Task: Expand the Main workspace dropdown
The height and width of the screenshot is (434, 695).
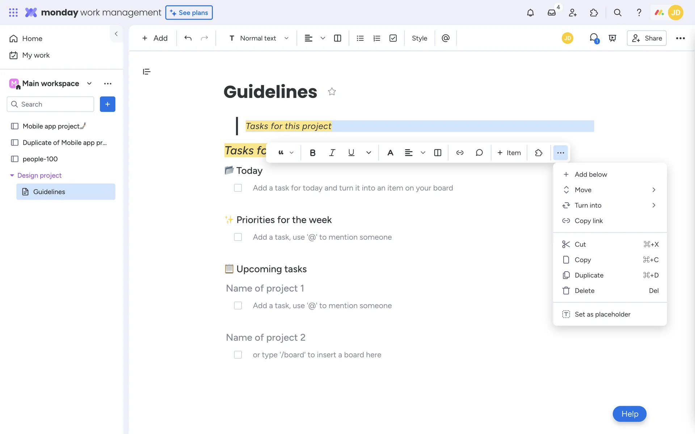Action: coord(89,84)
